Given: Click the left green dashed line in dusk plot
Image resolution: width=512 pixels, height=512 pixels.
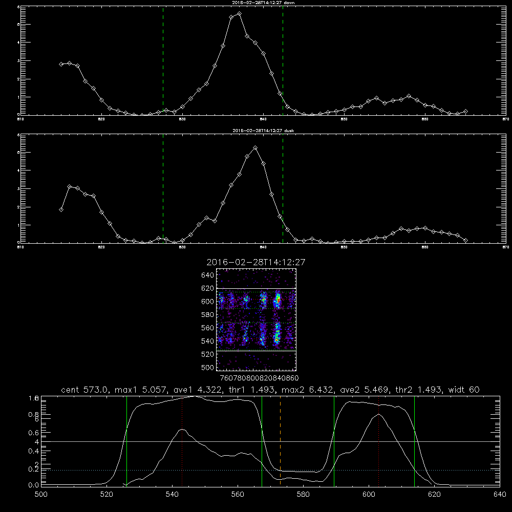Looking at the screenshot, I should pos(163,188).
